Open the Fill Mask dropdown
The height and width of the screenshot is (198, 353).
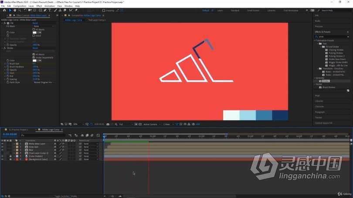tap(44, 26)
